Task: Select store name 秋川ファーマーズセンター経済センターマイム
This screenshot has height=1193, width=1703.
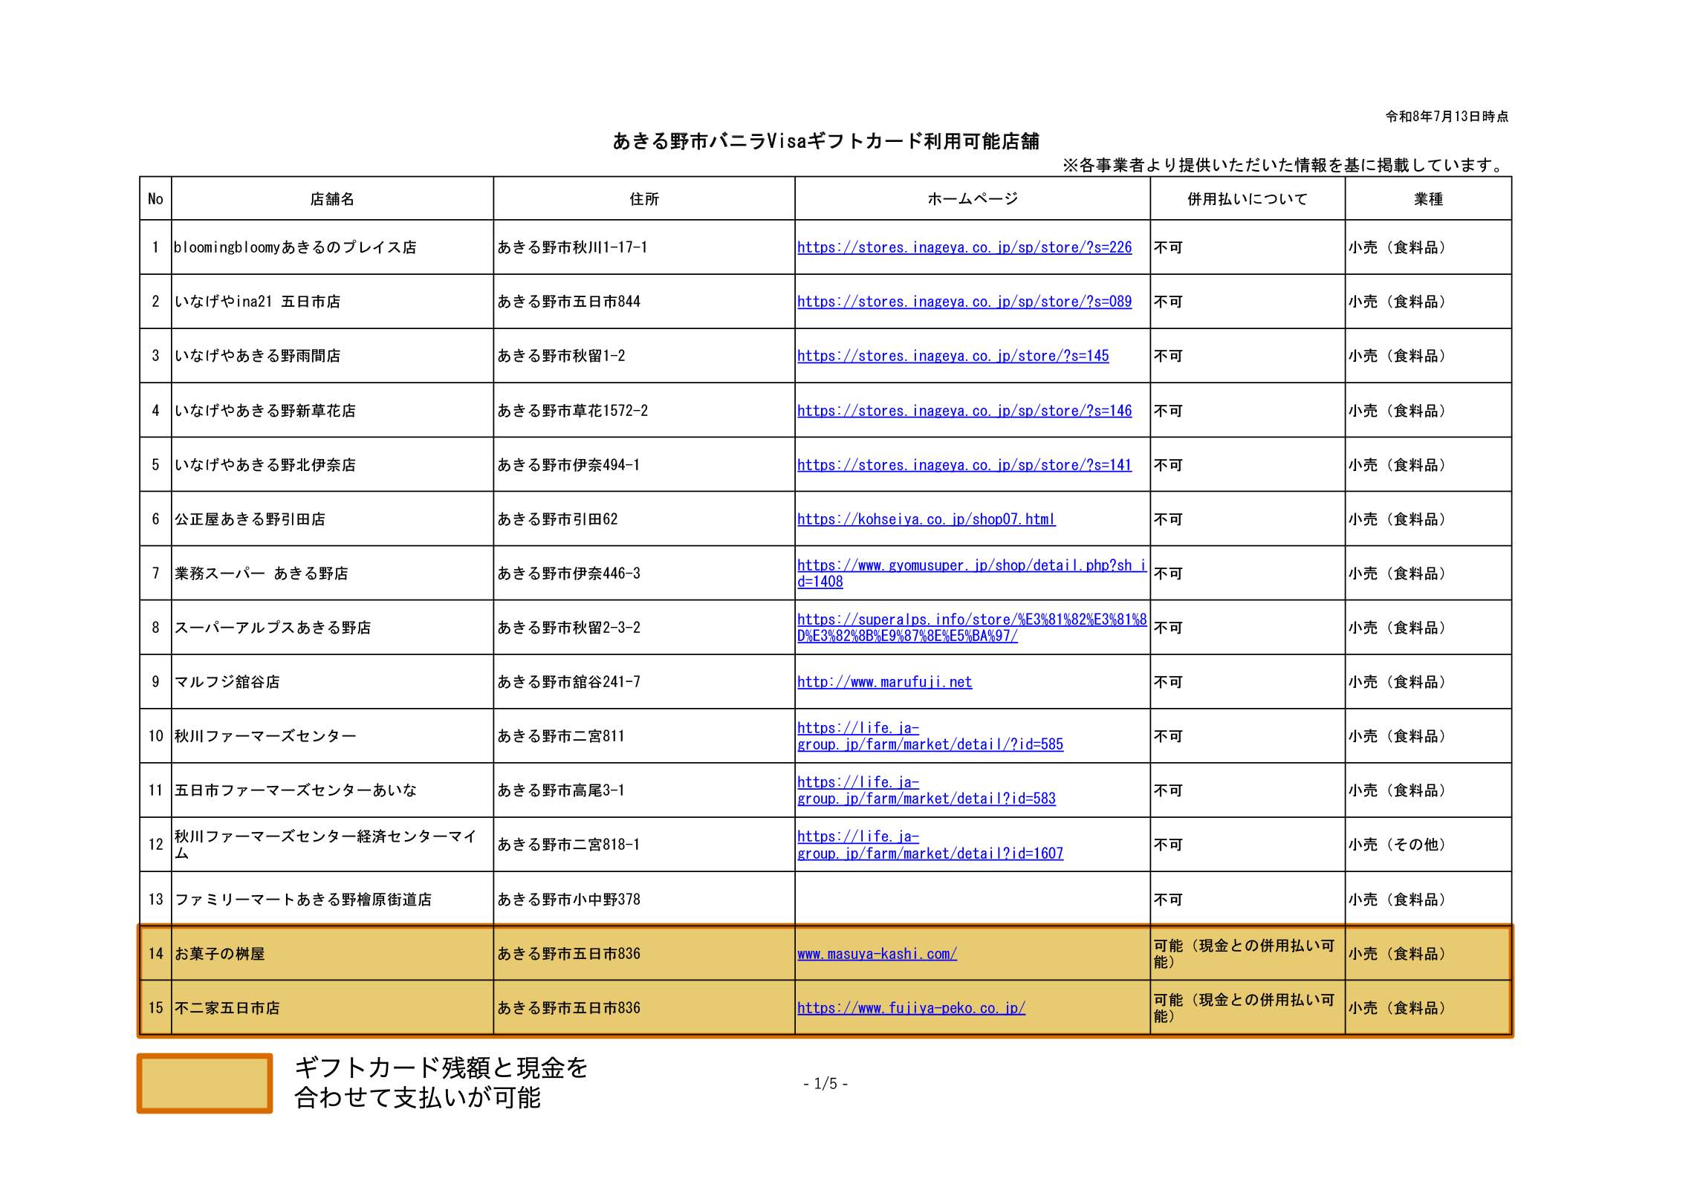Action: (x=325, y=845)
